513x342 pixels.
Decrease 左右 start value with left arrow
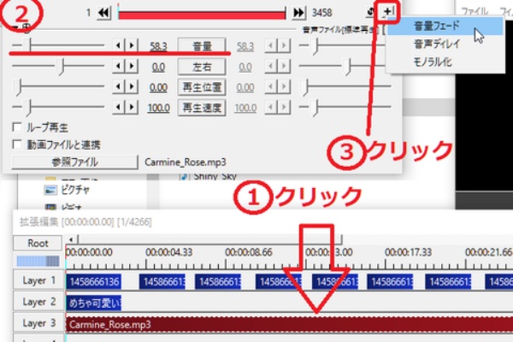point(119,67)
